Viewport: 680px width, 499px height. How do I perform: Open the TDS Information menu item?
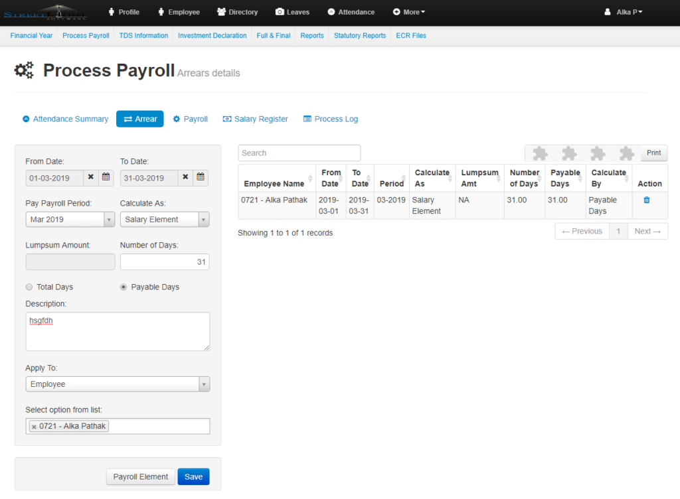tap(143, 36)
